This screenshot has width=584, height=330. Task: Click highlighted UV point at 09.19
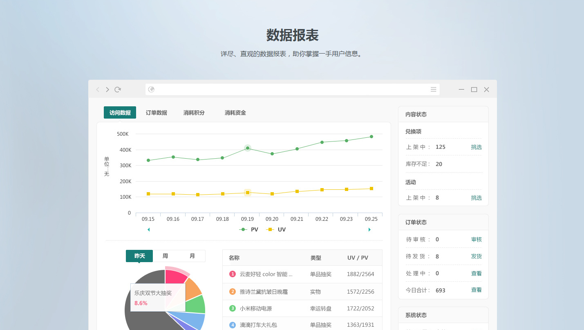click(x=248, y=193)
